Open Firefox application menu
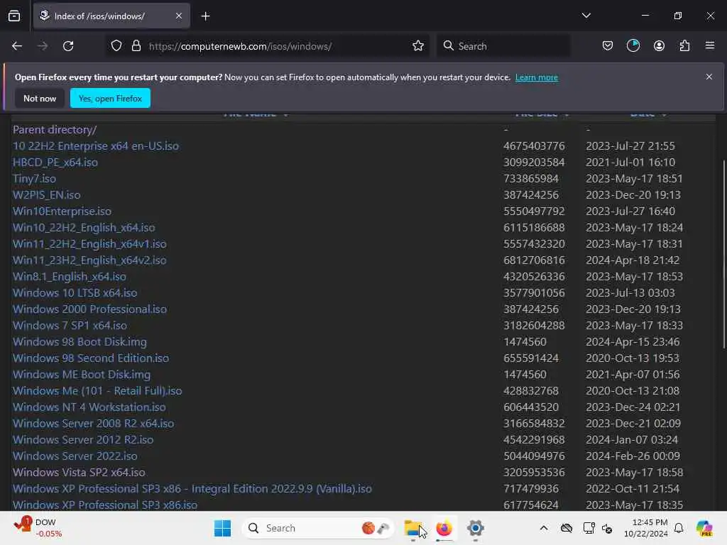The image size is (727, 545). coord(710,45)
